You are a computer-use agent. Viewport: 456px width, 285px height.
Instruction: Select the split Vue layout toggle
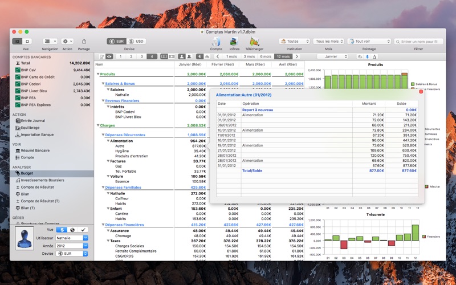click(17, 41)
